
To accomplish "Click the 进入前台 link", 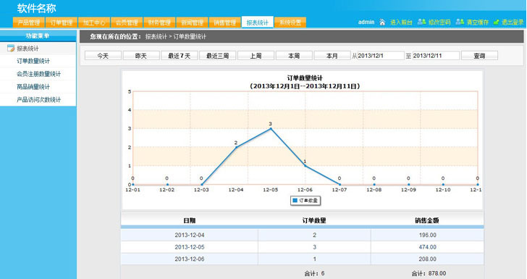I will point(401,22).
